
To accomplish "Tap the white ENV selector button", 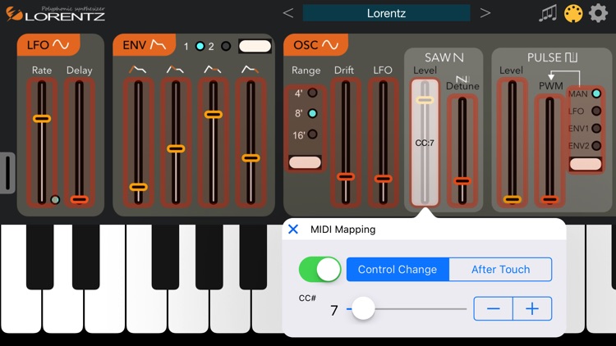I will 255,46.
